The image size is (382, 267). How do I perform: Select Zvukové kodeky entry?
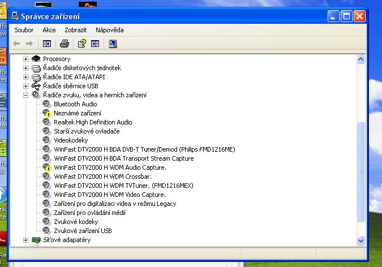[76, 222]
